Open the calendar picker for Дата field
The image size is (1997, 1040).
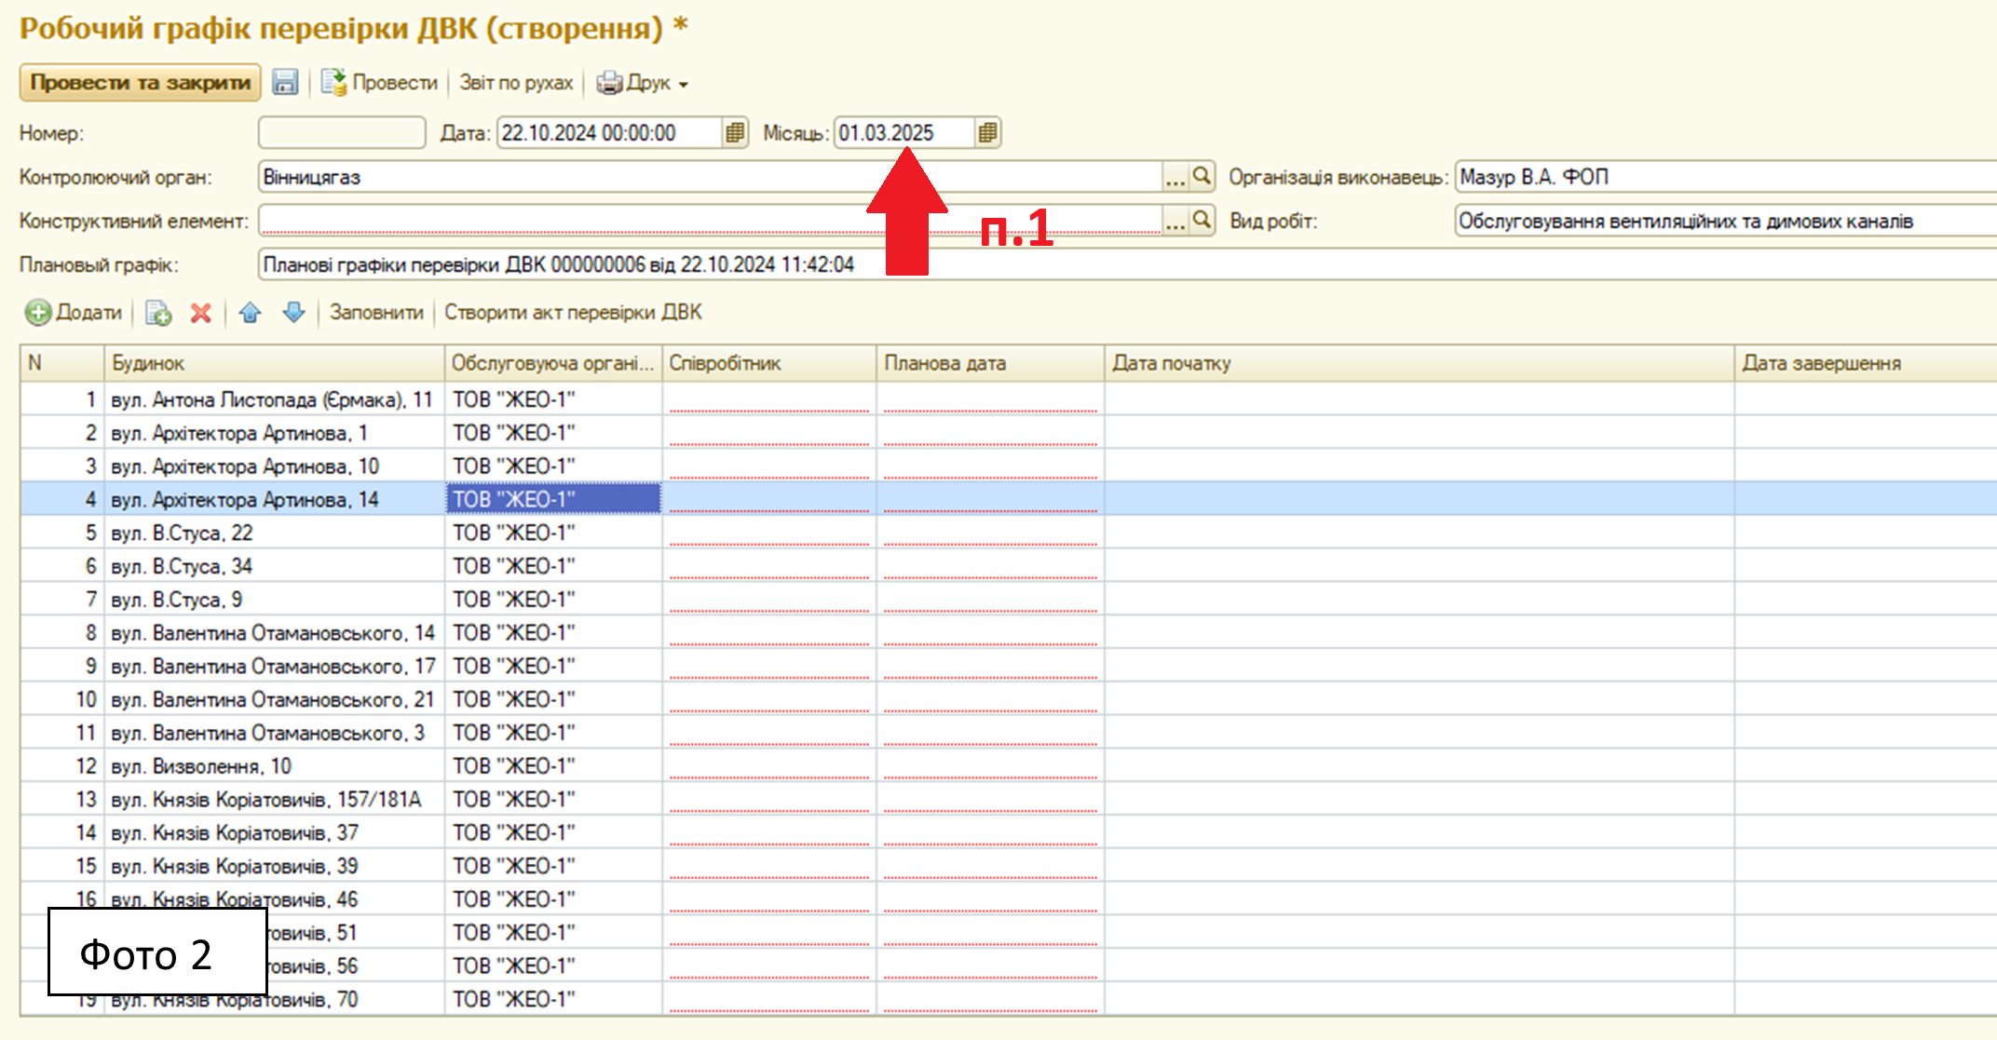[x=735, y=133]
